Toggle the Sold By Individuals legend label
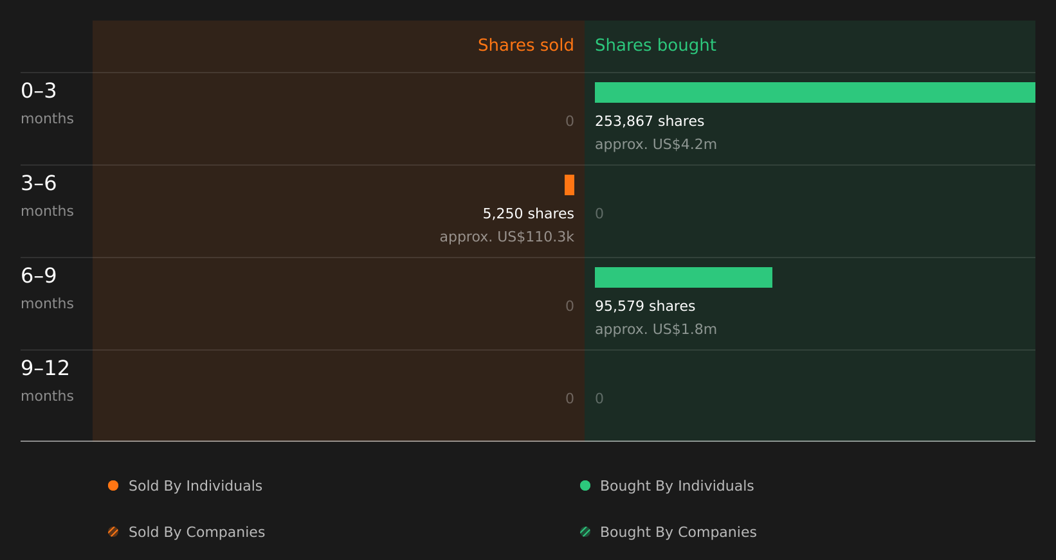The image size is (1056, 560). (196, 486)
